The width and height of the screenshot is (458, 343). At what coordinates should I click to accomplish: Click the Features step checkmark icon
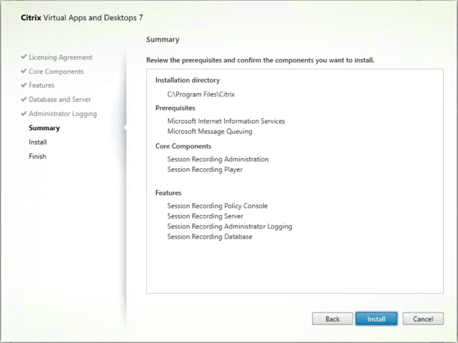point(24,85)
